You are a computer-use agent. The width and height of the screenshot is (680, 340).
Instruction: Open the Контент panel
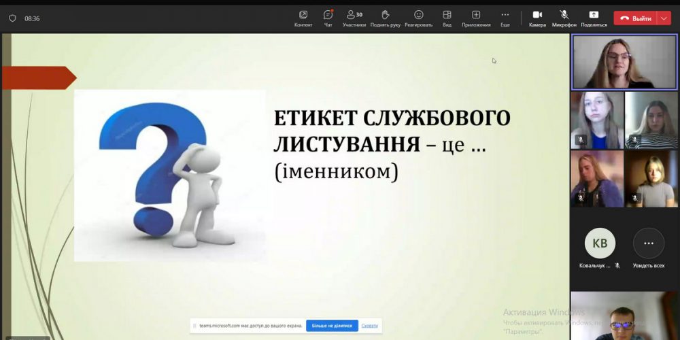click(x=303, y=18)
